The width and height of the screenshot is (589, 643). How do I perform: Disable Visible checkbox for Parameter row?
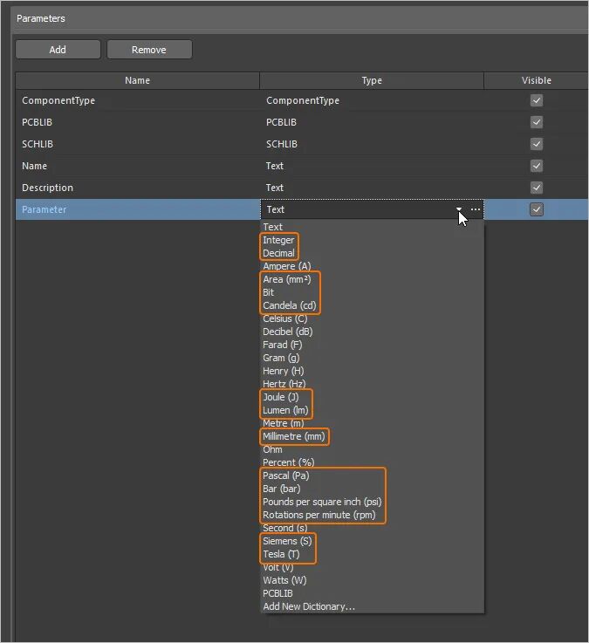pyautogui.click(x=537, y=209)
